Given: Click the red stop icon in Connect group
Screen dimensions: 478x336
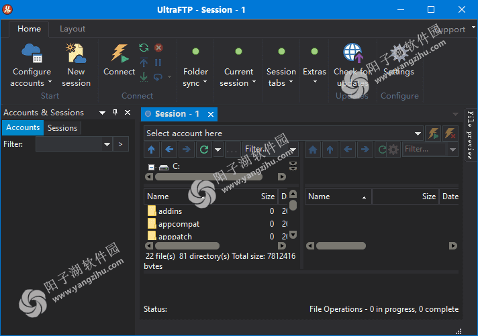Looking at the screenshot, I should 158,48.
